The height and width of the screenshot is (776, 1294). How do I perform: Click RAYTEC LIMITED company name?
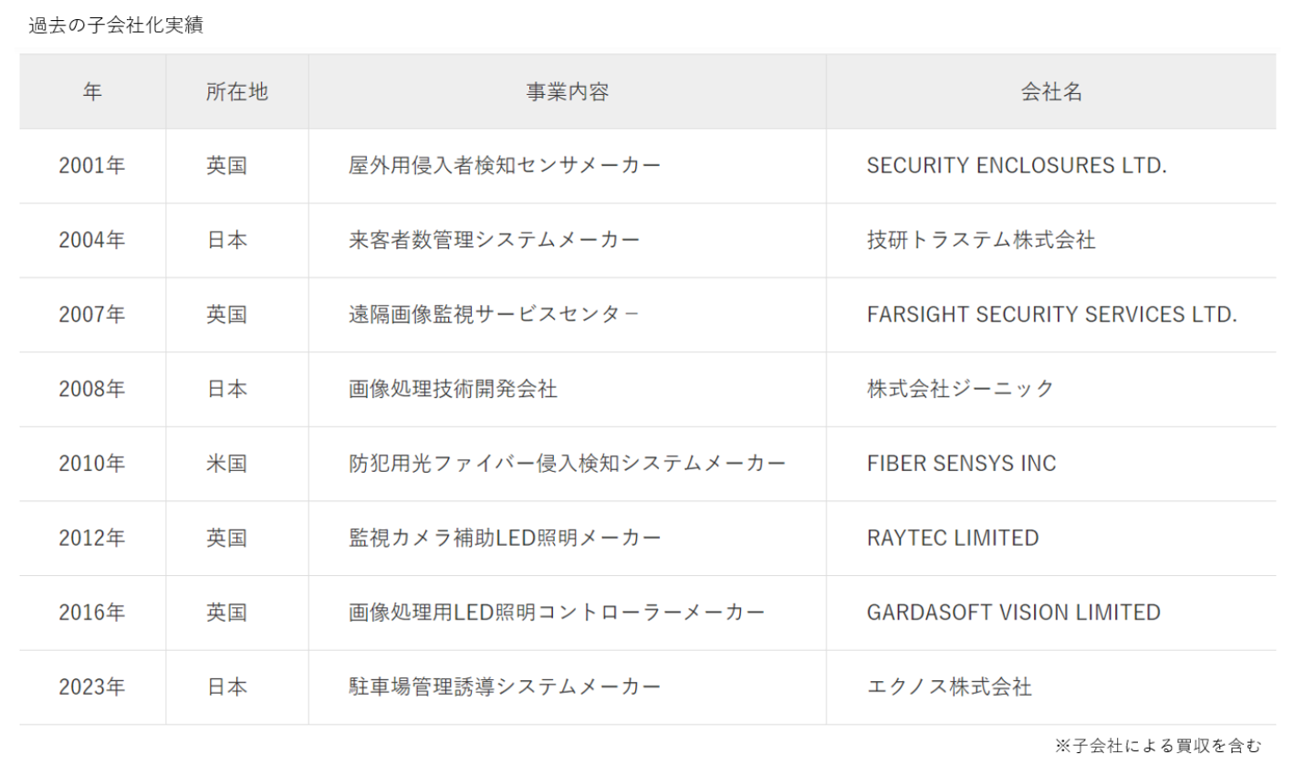point(953,538)
